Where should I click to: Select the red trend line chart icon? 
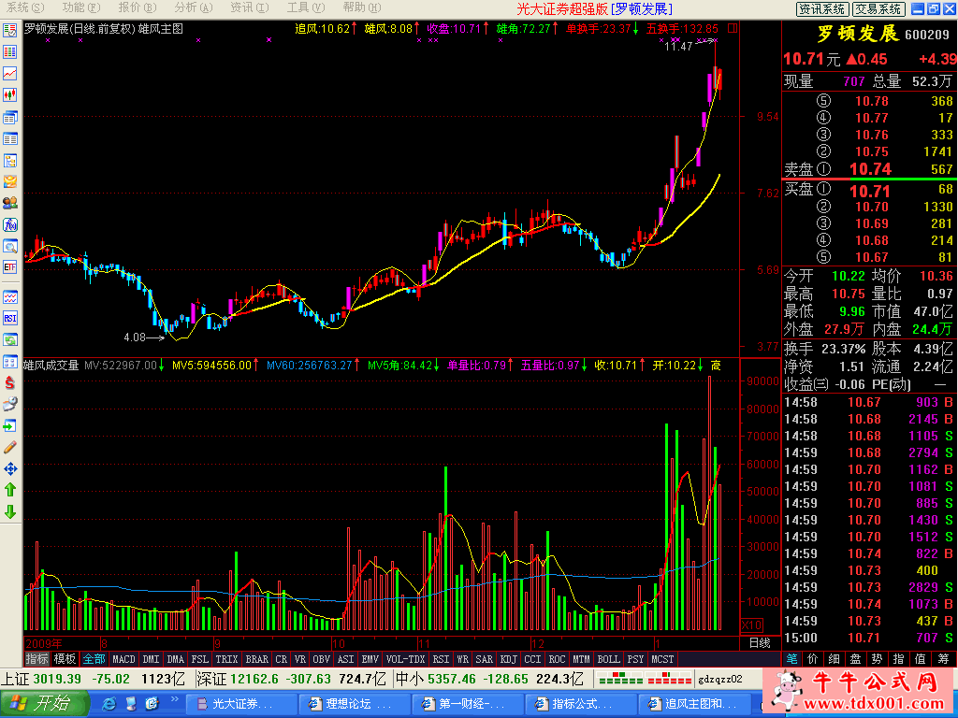pos(9,73)
